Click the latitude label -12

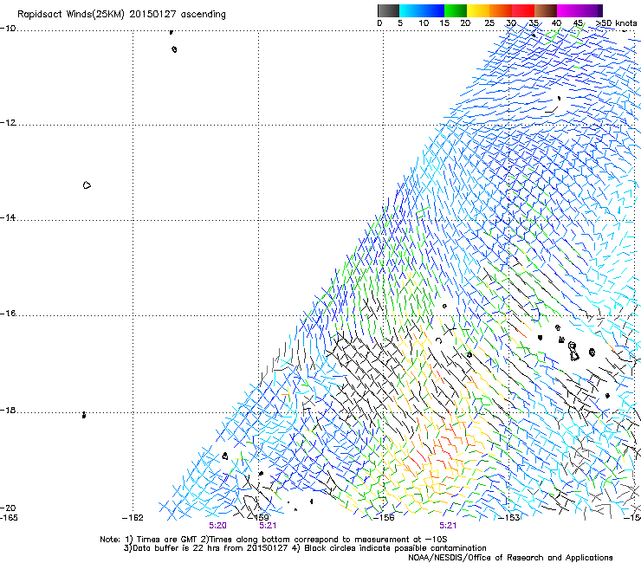[8, 123]
